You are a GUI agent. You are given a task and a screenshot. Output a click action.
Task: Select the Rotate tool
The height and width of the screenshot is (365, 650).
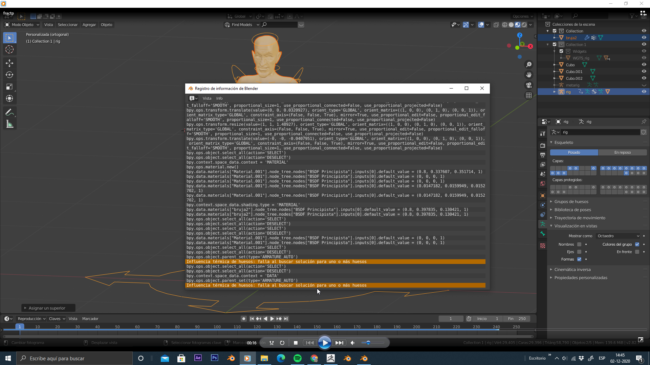tap(9, 75)
